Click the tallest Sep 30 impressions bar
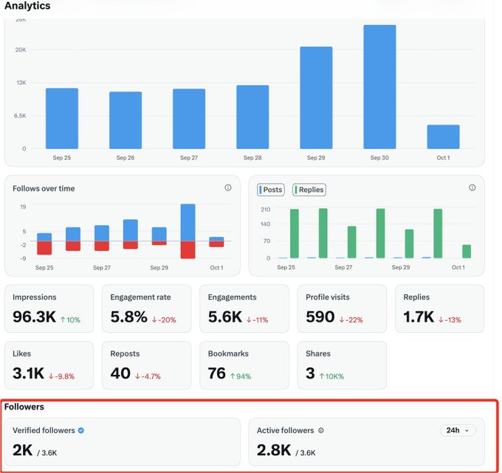The width and height of the screenshot is (502, 473). click(379, 87)
